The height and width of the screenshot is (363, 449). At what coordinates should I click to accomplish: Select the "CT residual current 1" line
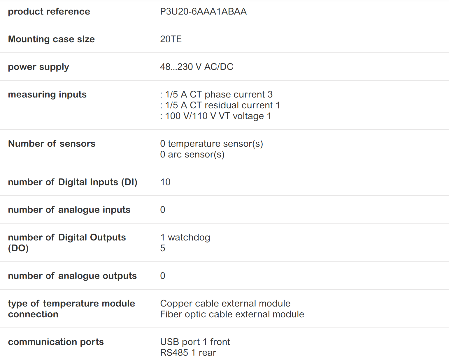(x=220, y=105)
